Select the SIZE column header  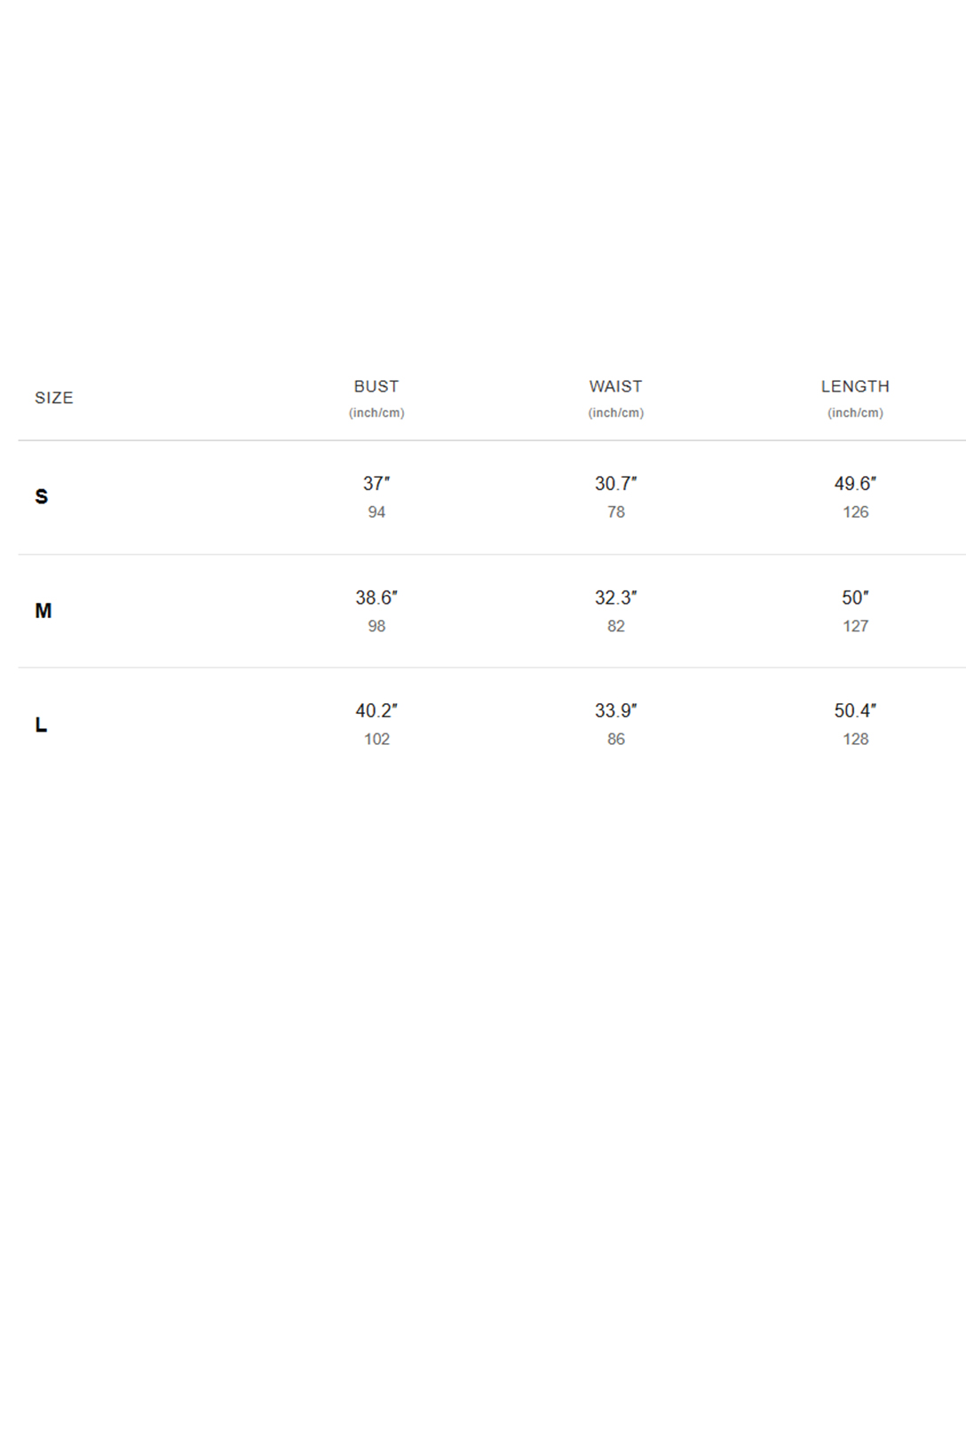coord(54,398)
